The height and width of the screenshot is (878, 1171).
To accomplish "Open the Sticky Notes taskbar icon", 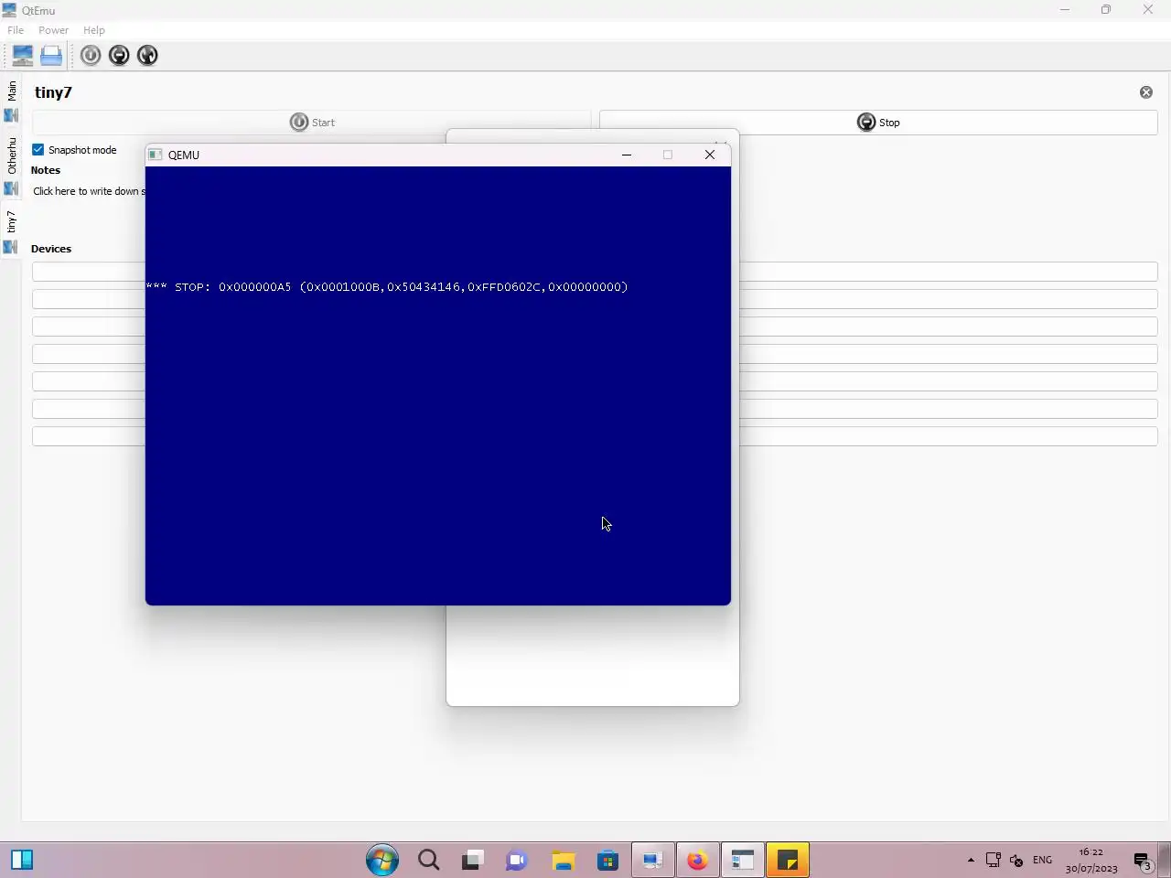I will [788, 860].
